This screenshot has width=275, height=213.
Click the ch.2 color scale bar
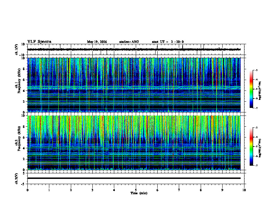point(251,147)
